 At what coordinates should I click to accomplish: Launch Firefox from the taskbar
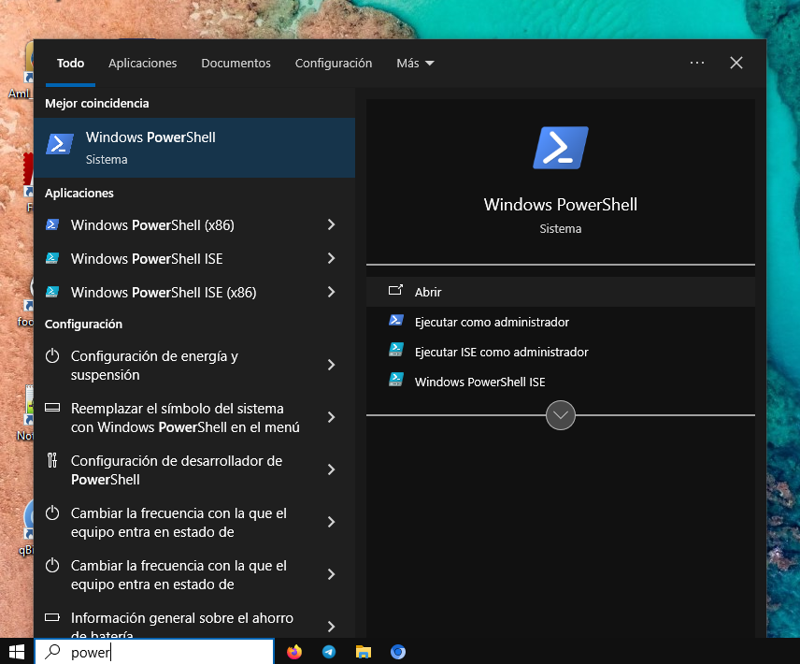tap(294, 652)
